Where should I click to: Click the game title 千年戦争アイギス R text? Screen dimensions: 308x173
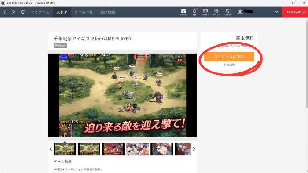[x=92, y=39]
